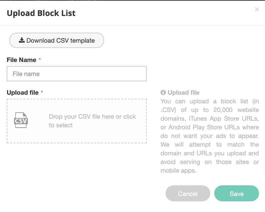Click 'mobile apps.' ending the help text
This screenshot has width=265, height=212.
pos(179,171)
